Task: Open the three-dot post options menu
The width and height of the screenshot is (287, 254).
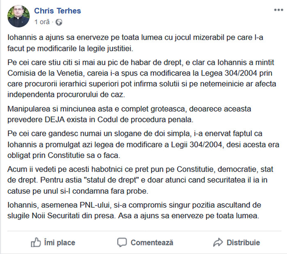Action: (x=278, y=10)
